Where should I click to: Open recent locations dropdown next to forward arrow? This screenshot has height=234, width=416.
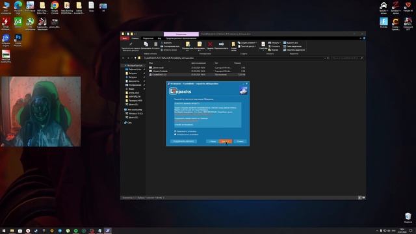[x=132, y=58]
